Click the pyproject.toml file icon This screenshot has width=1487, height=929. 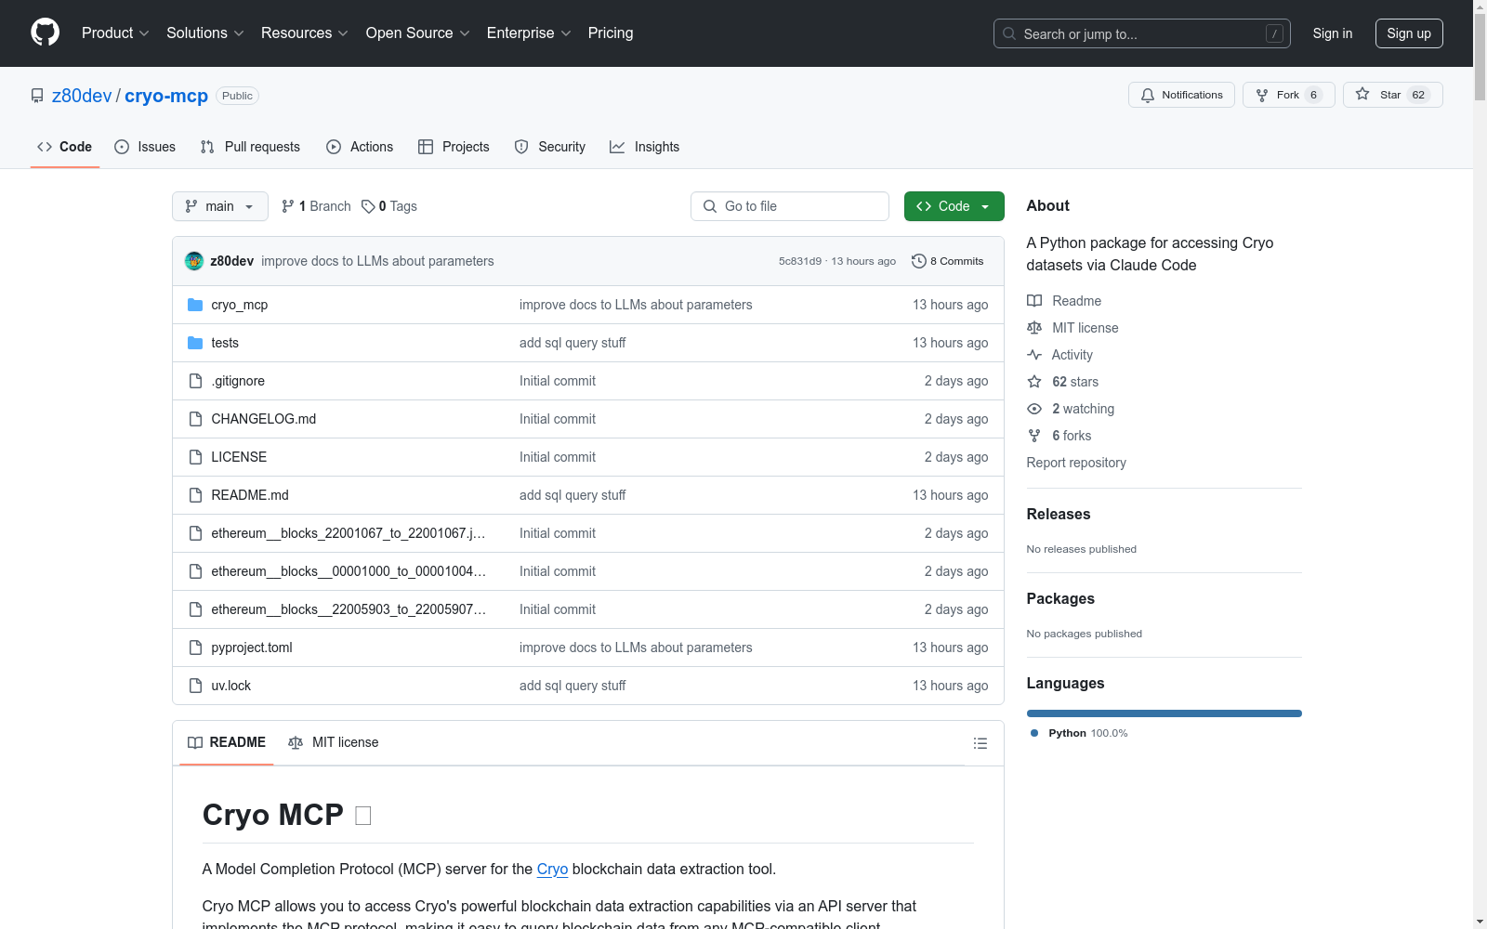tap(195, 648)
